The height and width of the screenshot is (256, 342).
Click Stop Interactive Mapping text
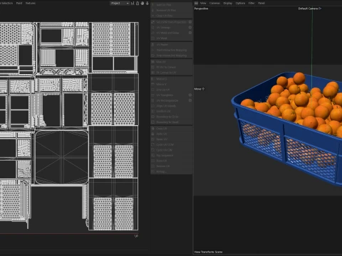(x=172, y=55)
